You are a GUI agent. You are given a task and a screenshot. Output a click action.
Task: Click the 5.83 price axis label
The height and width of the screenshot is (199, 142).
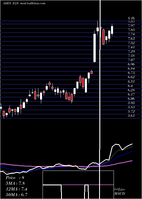coord(131,107)
